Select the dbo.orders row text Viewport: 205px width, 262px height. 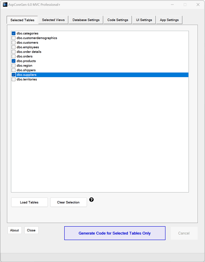[x=24, y=56]
